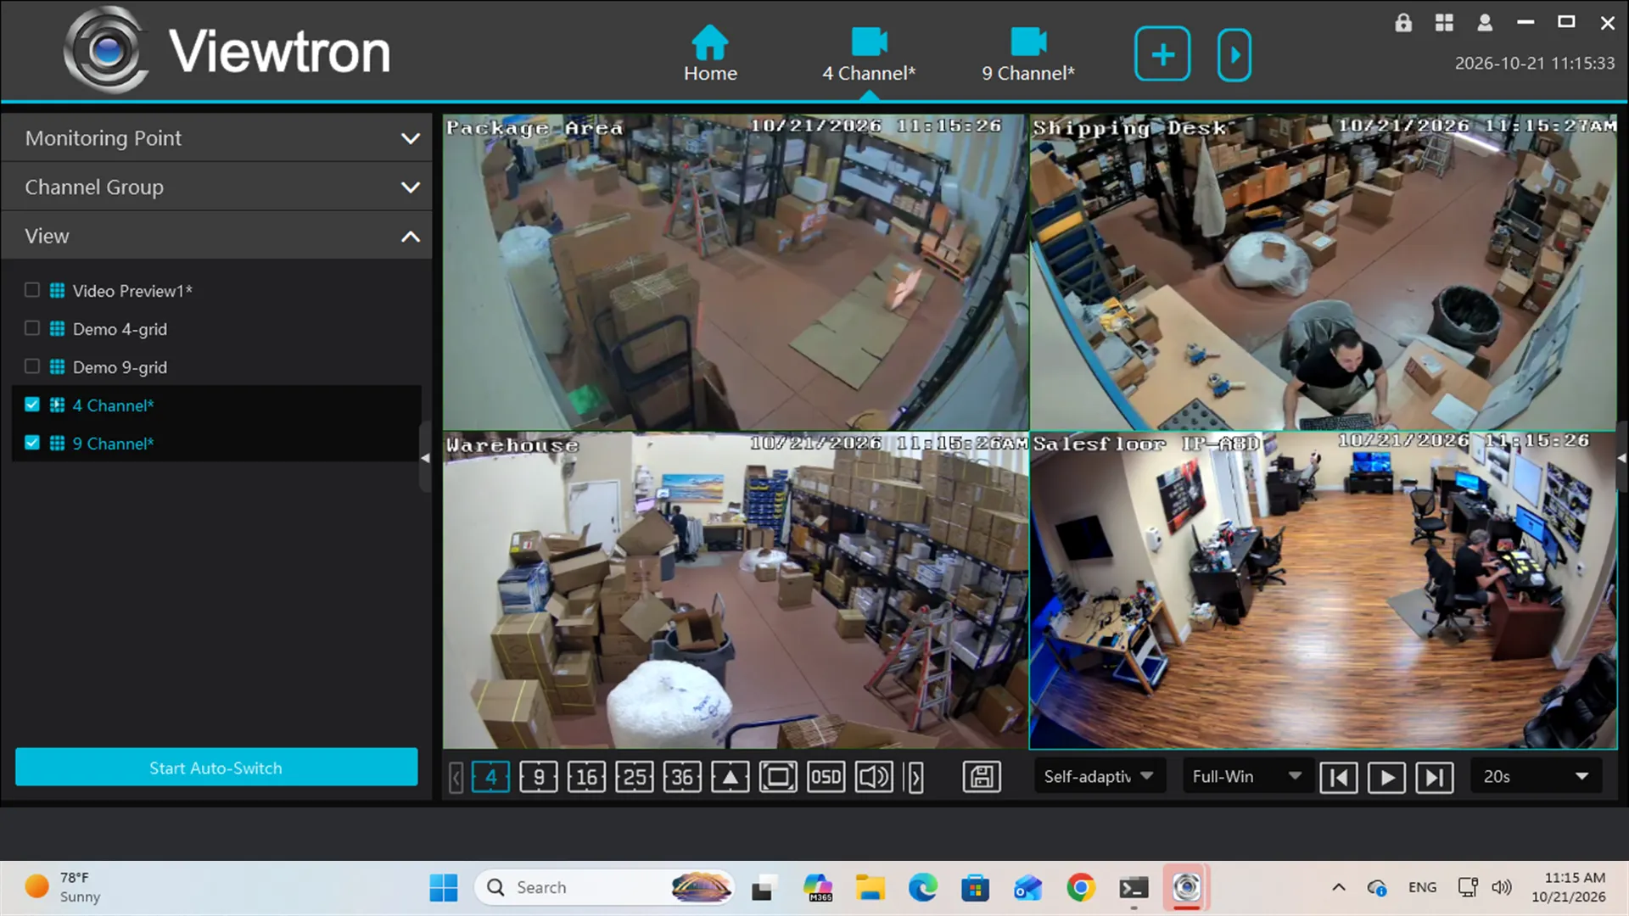Open the user account icon
Screen dimensions: 1629x916
pyautogui.click(x=1485, y=23)
